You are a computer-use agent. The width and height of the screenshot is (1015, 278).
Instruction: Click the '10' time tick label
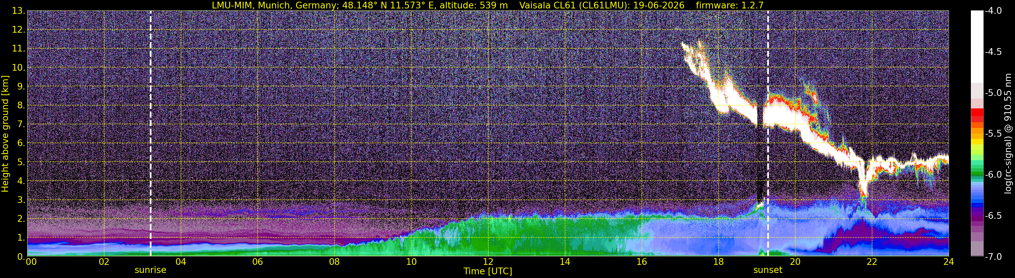(x=411, y=262)
